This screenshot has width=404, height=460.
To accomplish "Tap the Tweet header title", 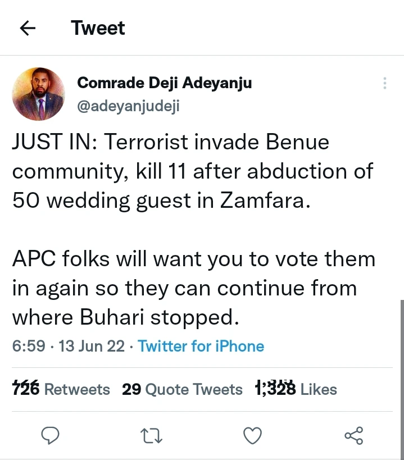I will pos(98,29).
